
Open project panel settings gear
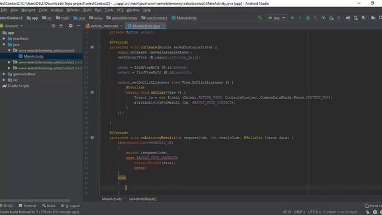70,26
